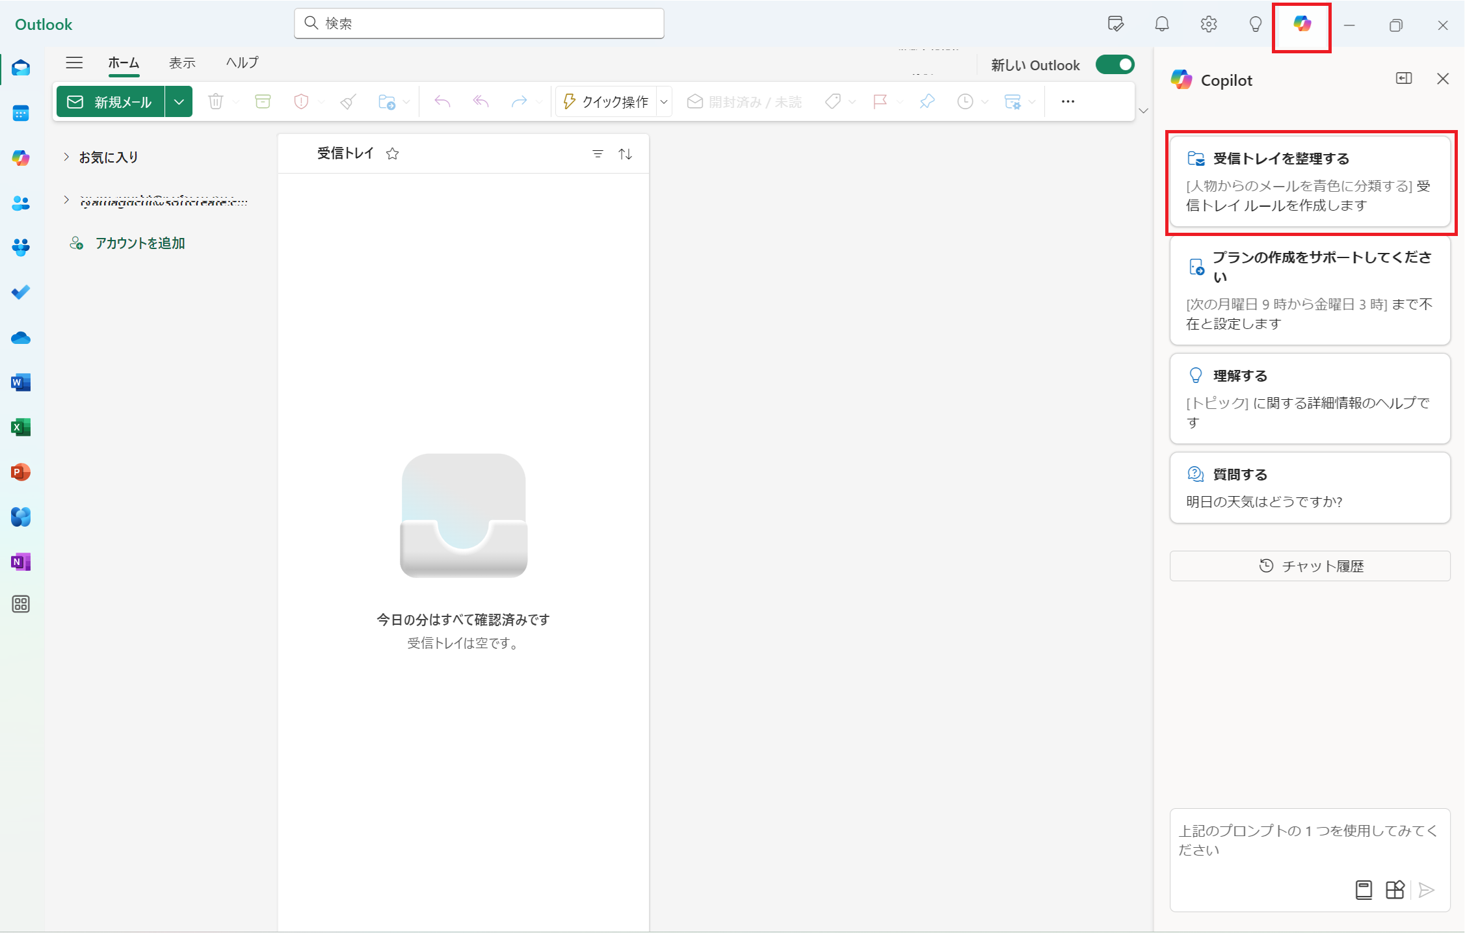Switch to the 表示 tab
Viewport: 1465px width, 933px height.
[182, 62]
